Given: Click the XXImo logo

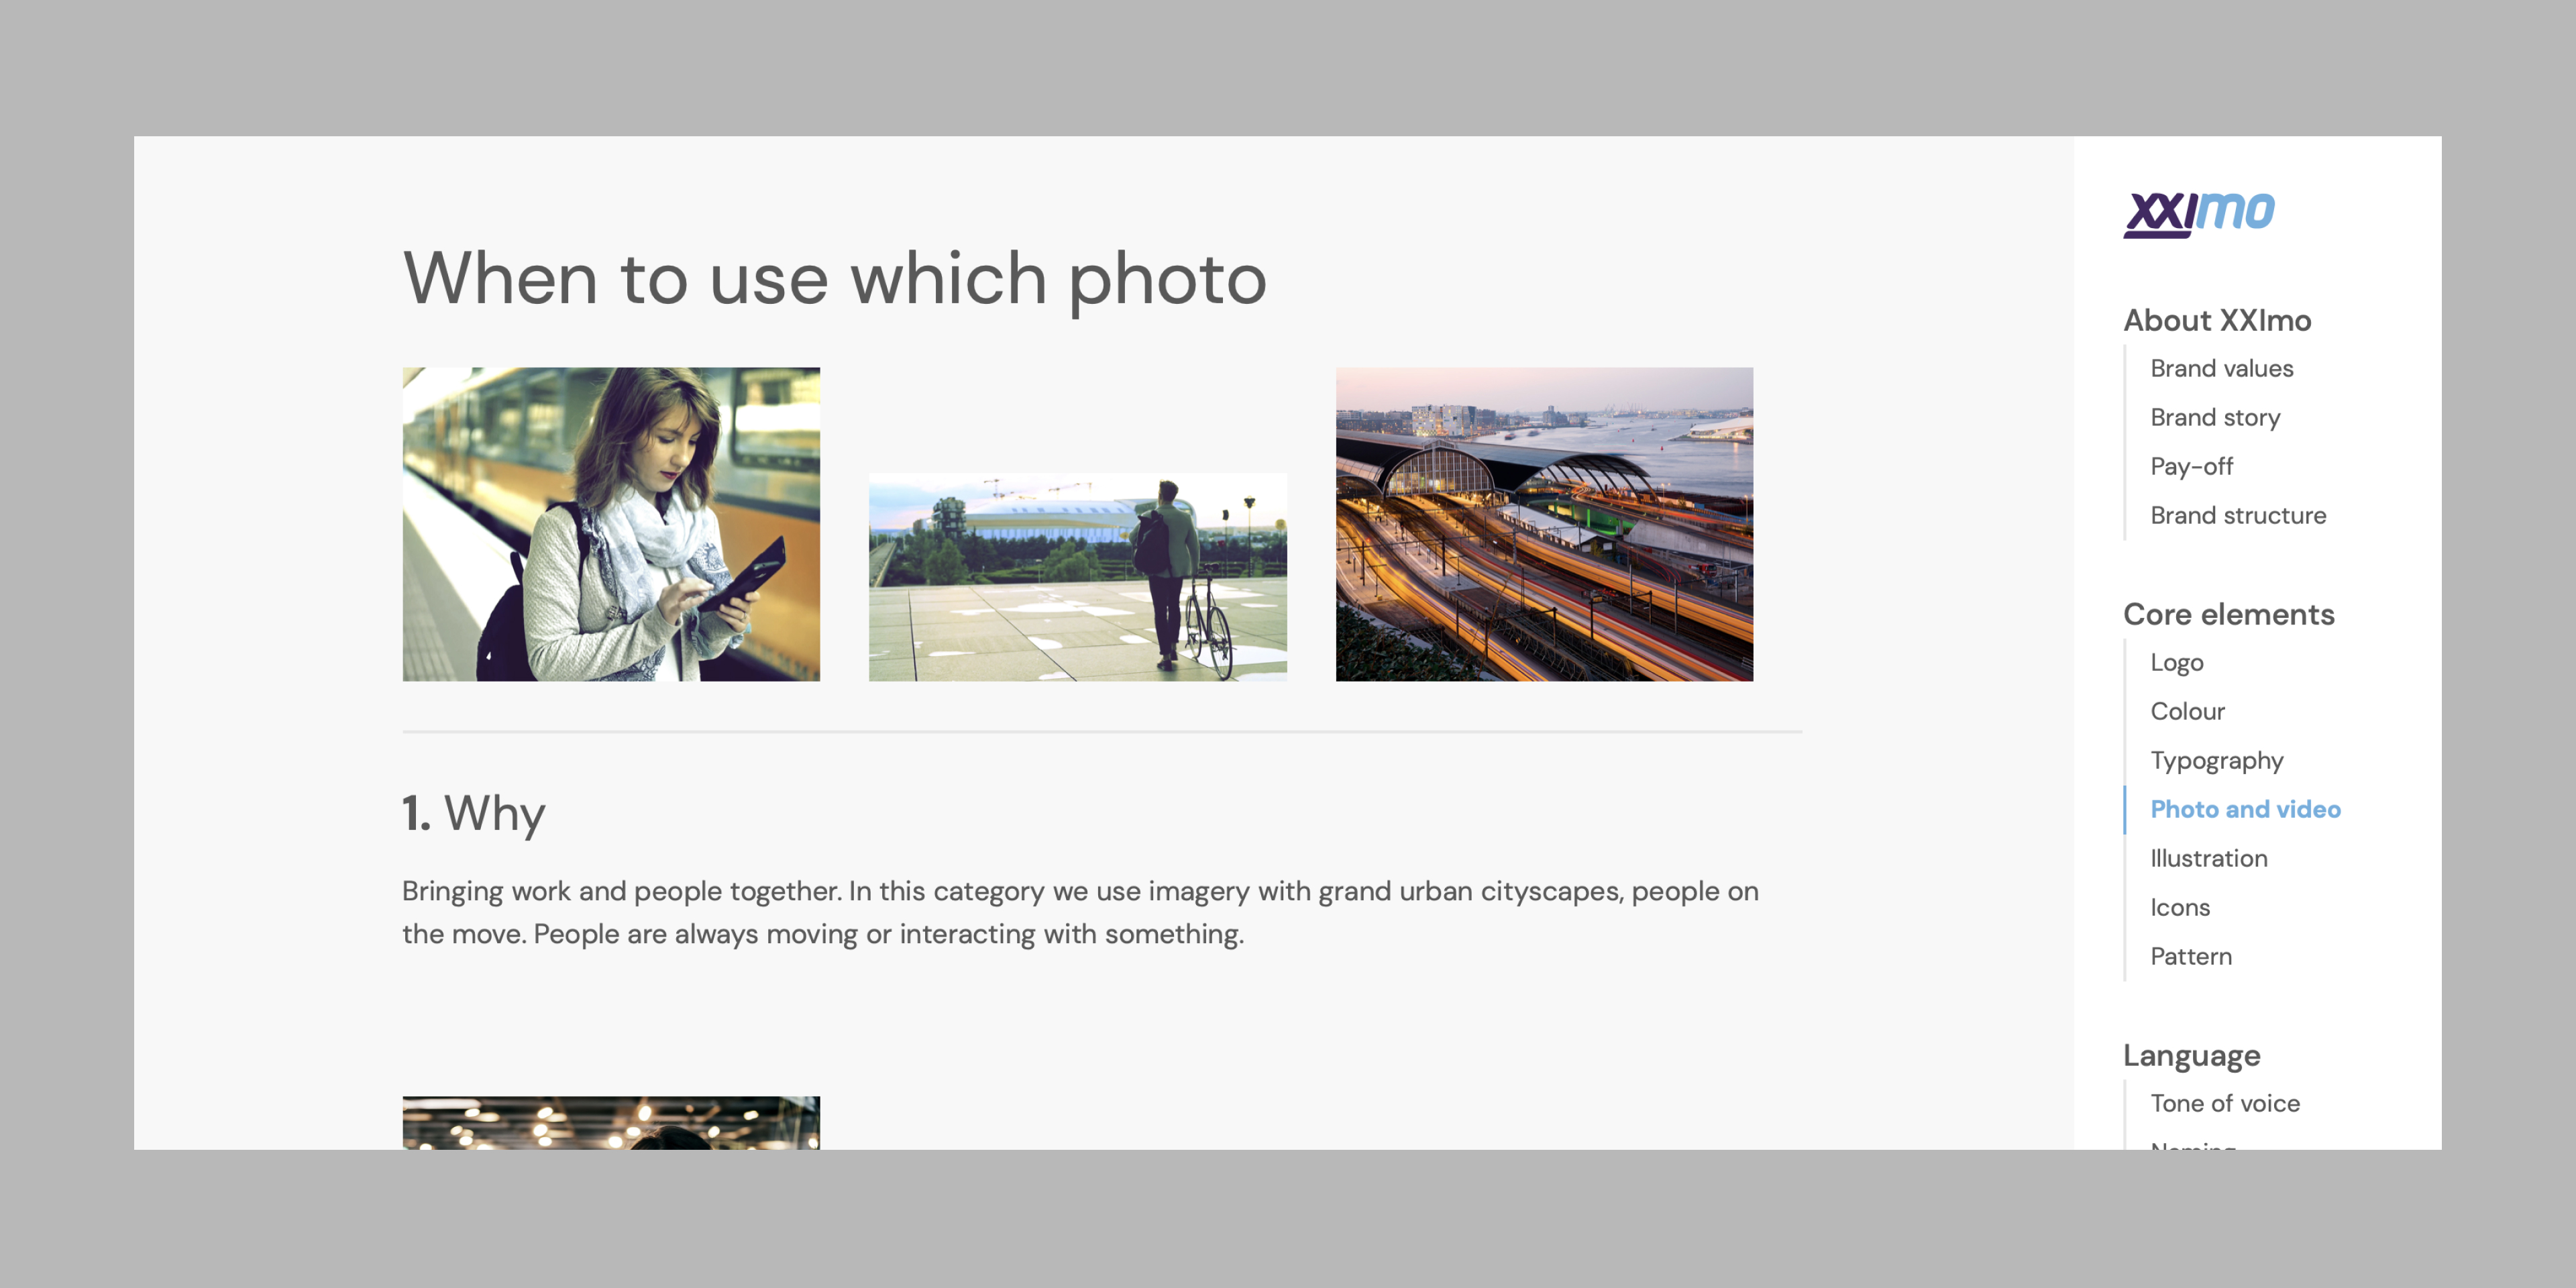Looking at the screenshot, I should point(2199,214).
